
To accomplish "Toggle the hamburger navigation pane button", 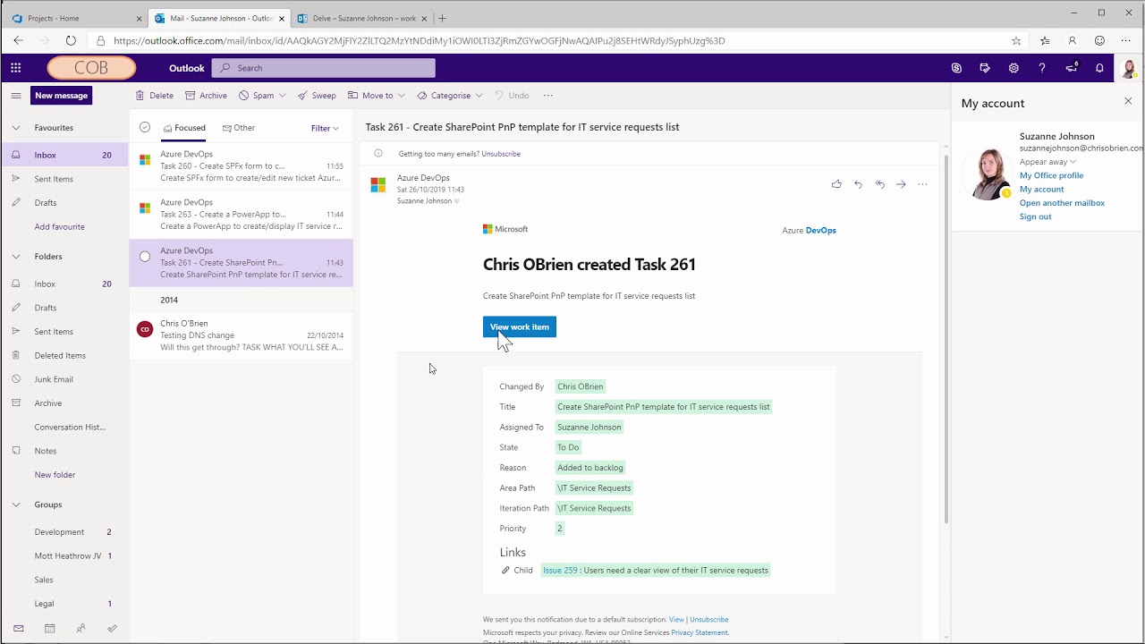I will coord(15,96).
